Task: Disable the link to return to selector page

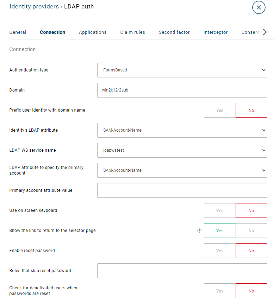Action: pos(251,231)
